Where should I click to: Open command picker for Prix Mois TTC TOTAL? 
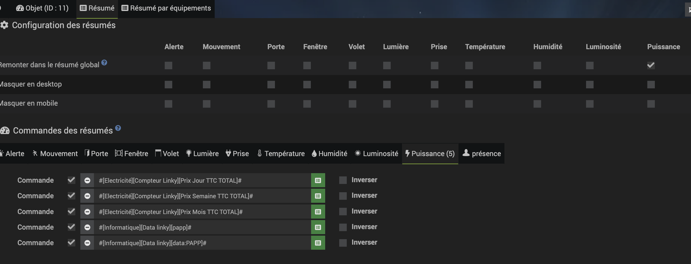click(x=318, y=212)
